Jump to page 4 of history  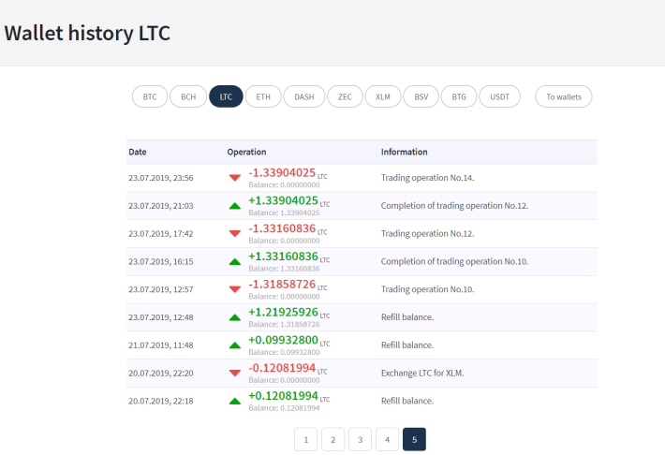[387, 439]
